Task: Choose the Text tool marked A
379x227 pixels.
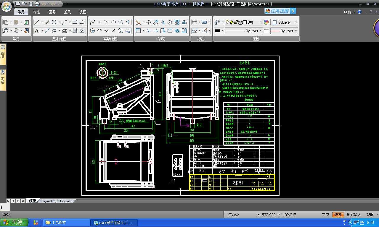Action: coord(37,31)
